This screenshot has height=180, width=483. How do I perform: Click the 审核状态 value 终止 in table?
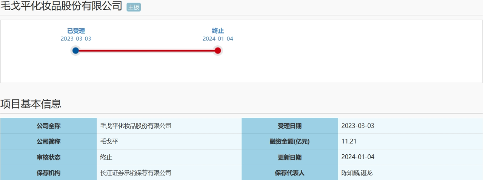(106, 157)
